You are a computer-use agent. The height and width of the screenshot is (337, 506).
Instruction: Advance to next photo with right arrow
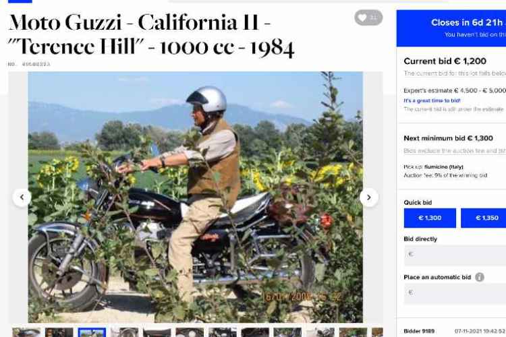click(369, 197)
